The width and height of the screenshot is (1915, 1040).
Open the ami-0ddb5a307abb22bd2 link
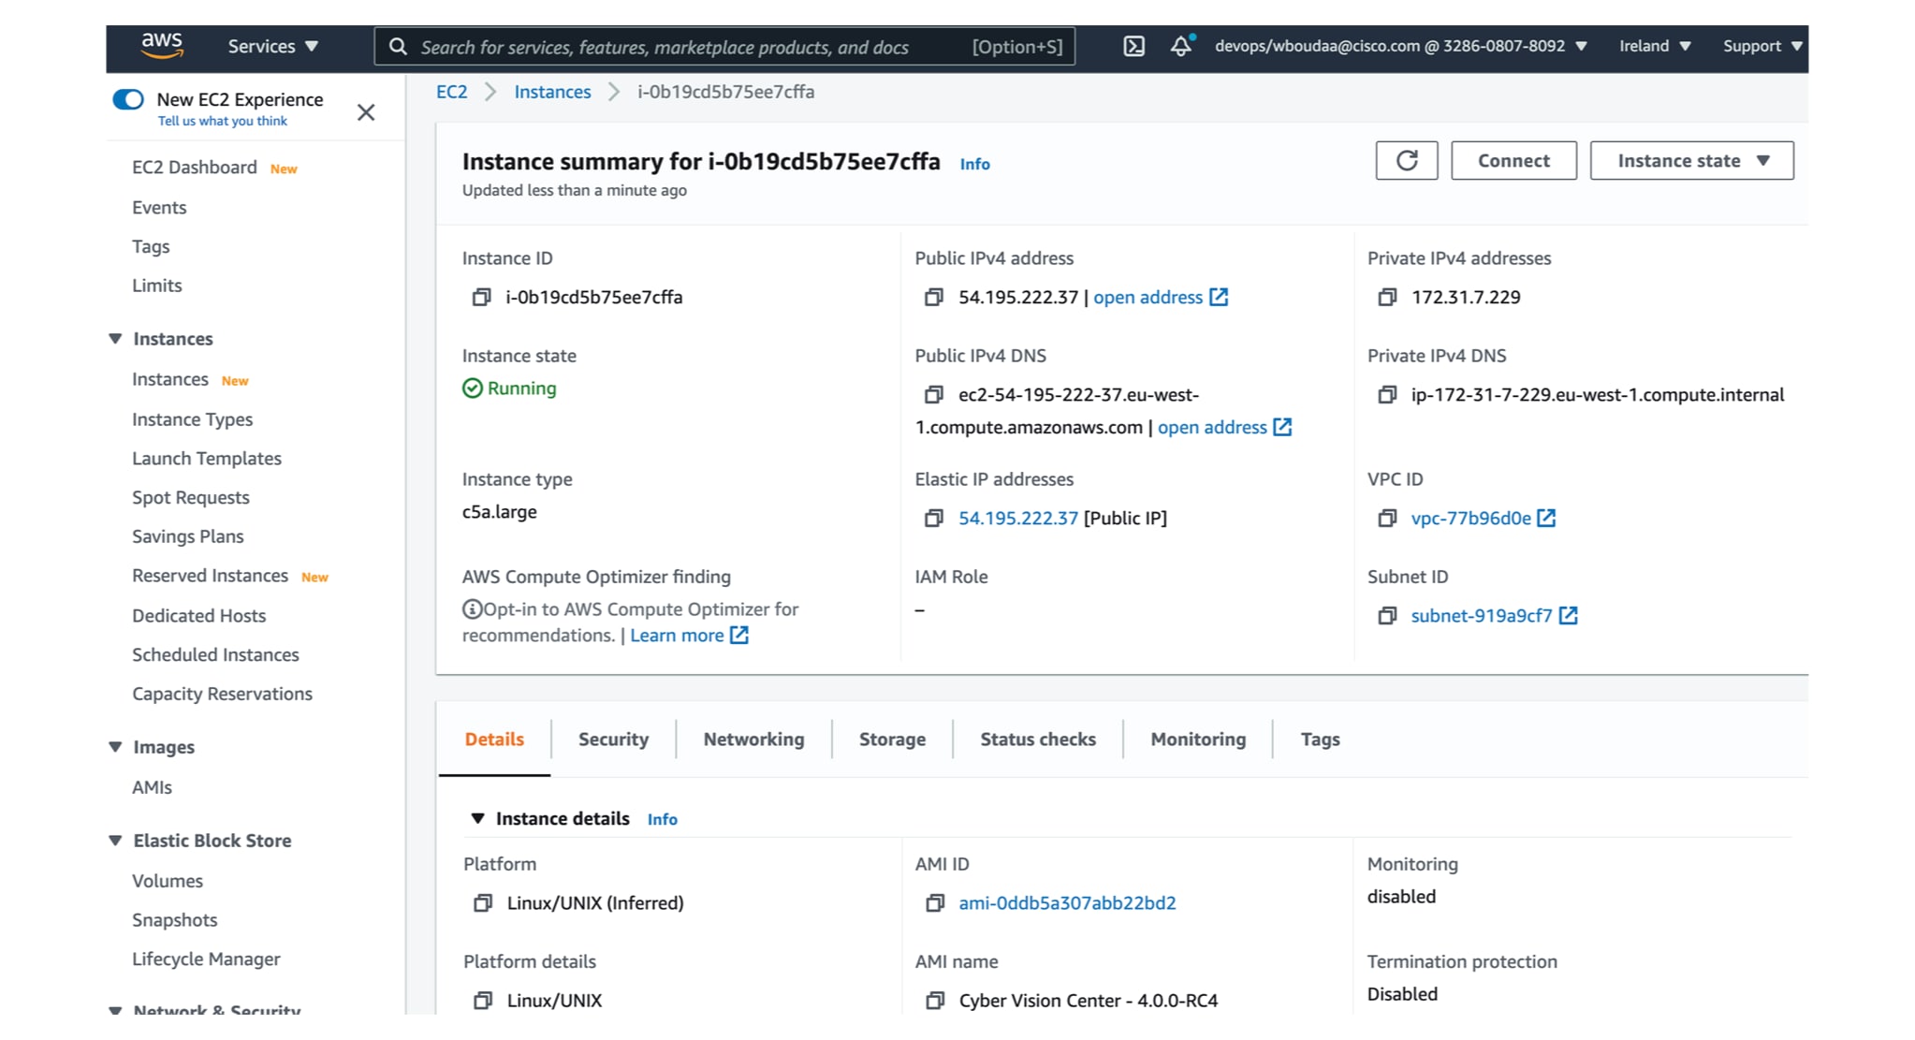pyautogui.click(x=1067, y=902)
